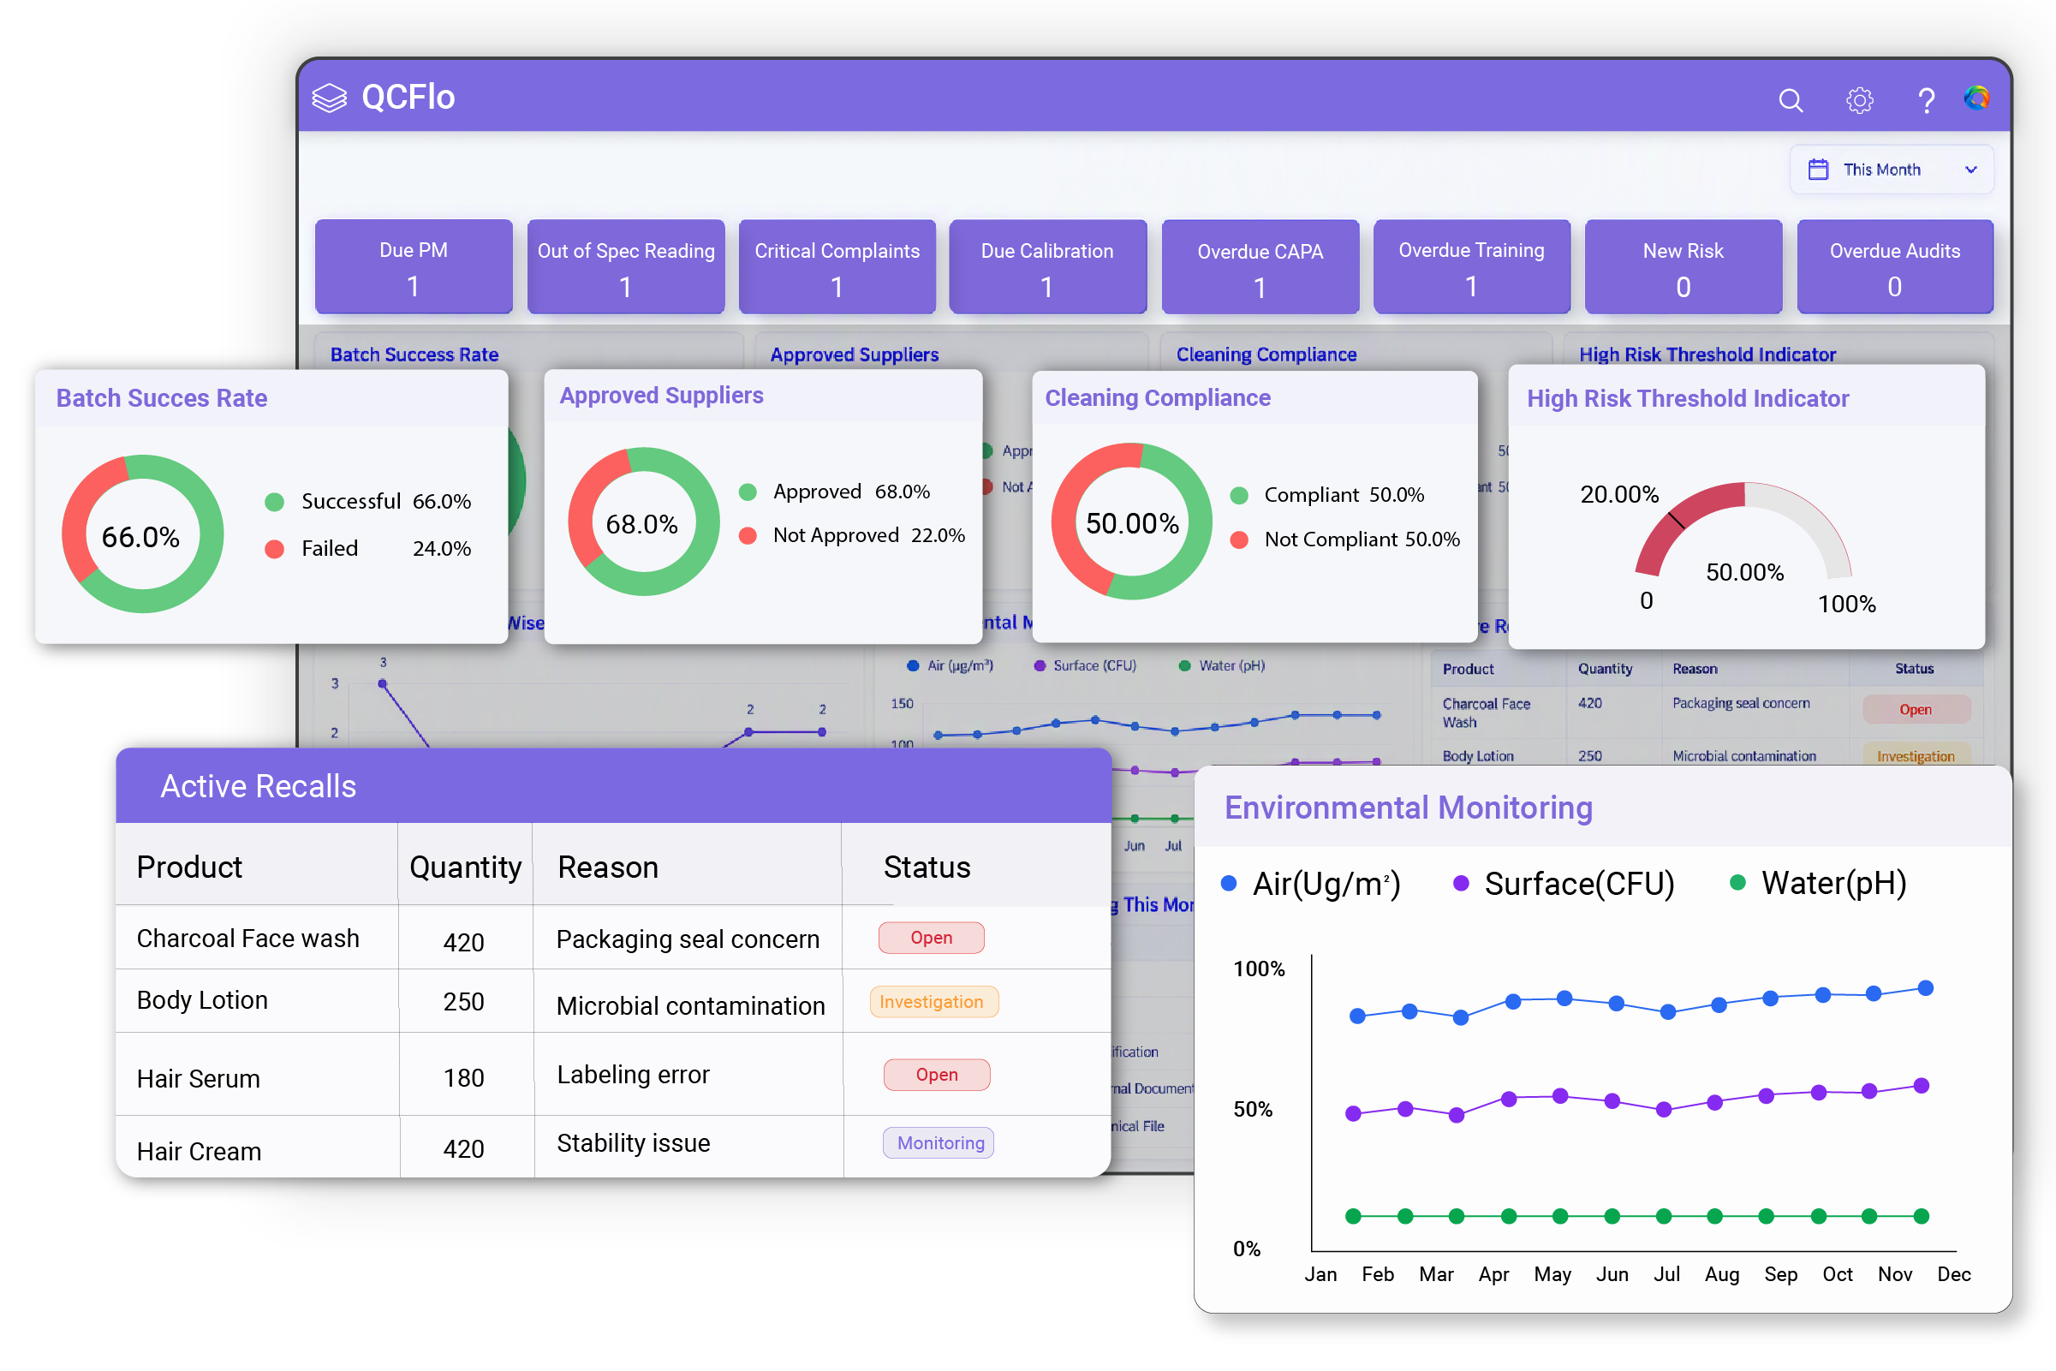This screenshot has height=1371, width=2056.
Task: Click the help question mark icon
Action: (1926, 100)
